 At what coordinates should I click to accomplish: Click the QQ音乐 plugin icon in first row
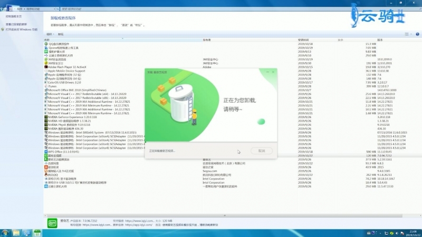pyautogui.click(x=46, y=44)
